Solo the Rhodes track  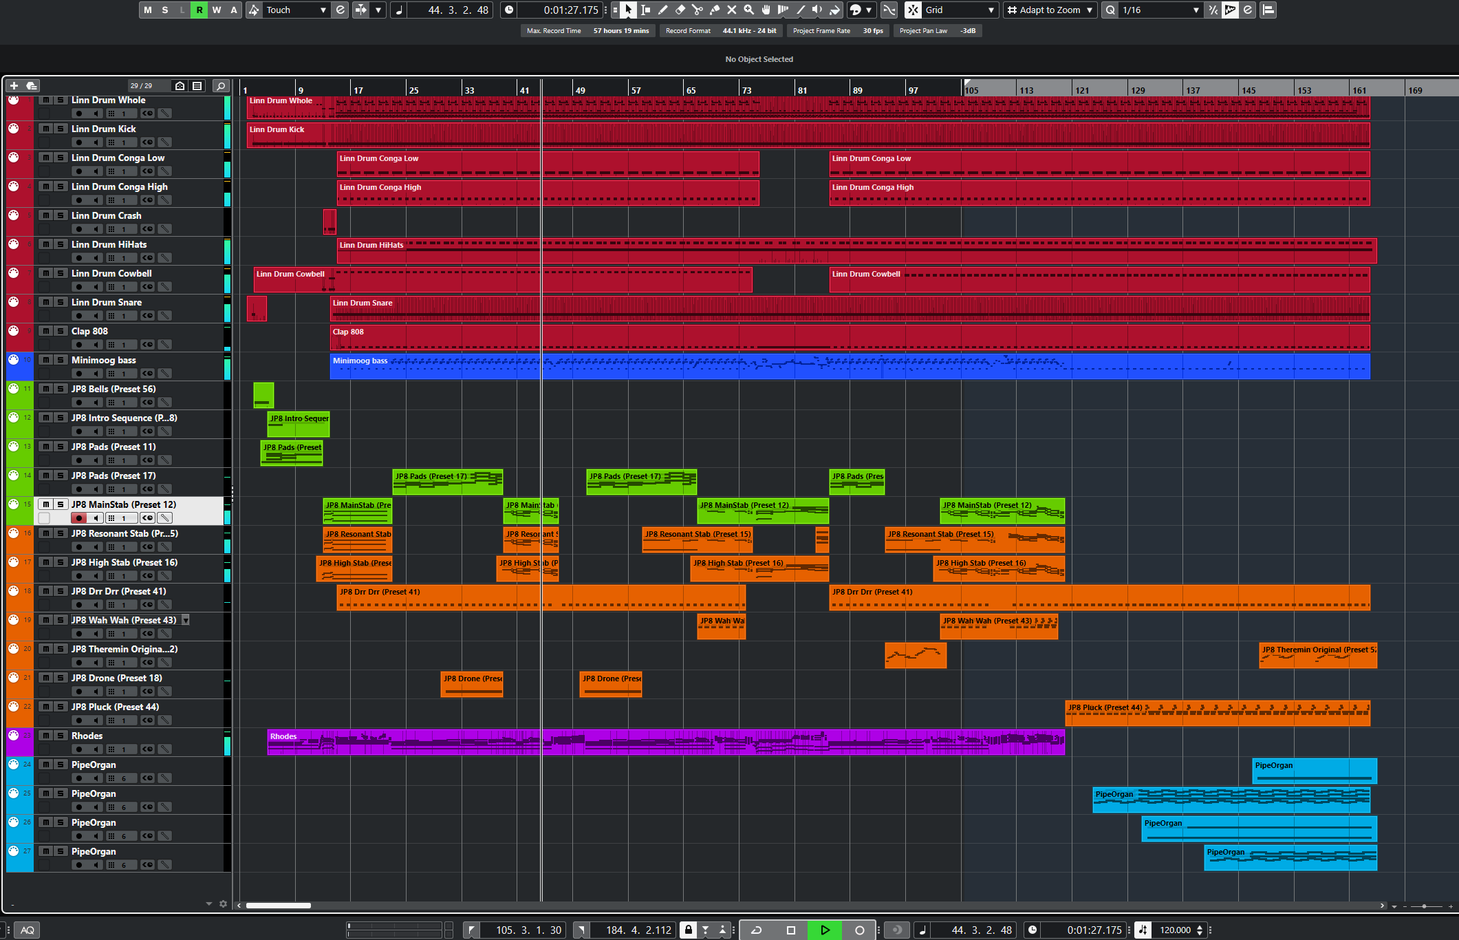click(x=61, y=736)
